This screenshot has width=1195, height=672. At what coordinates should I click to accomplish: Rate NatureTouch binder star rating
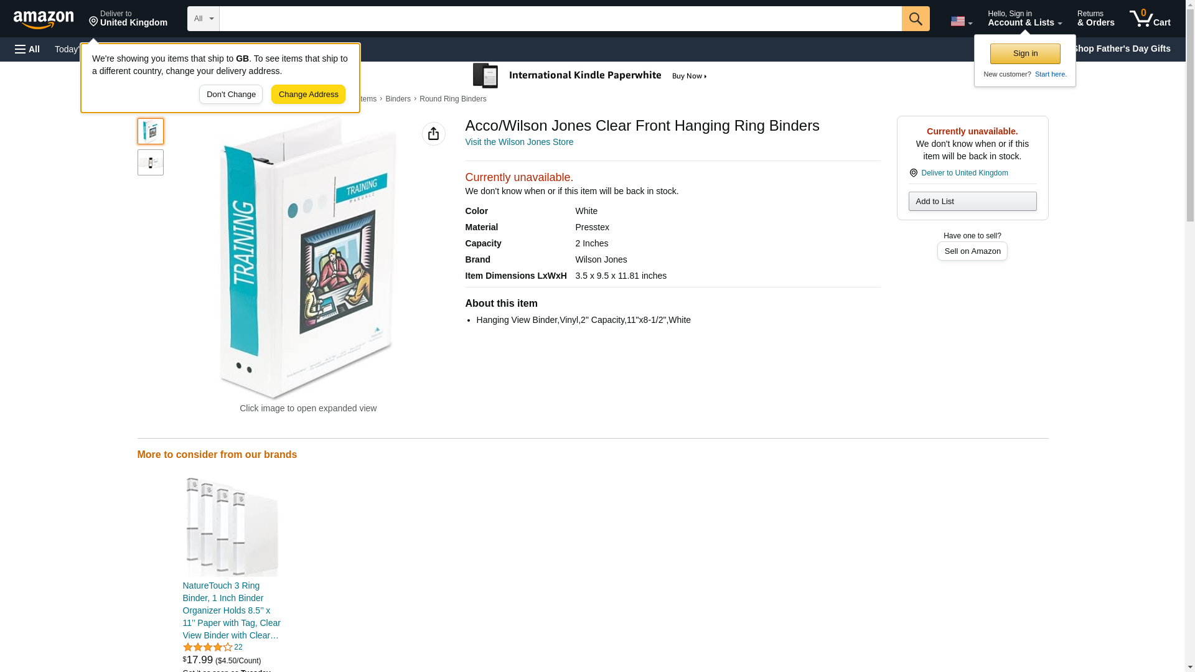[x=207, y=648]
